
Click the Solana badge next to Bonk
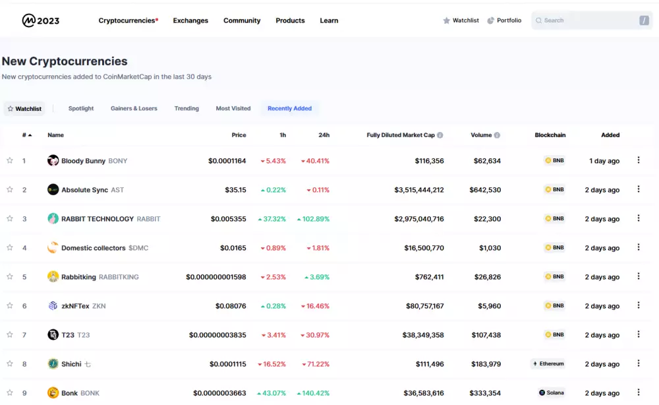point(551,392)
